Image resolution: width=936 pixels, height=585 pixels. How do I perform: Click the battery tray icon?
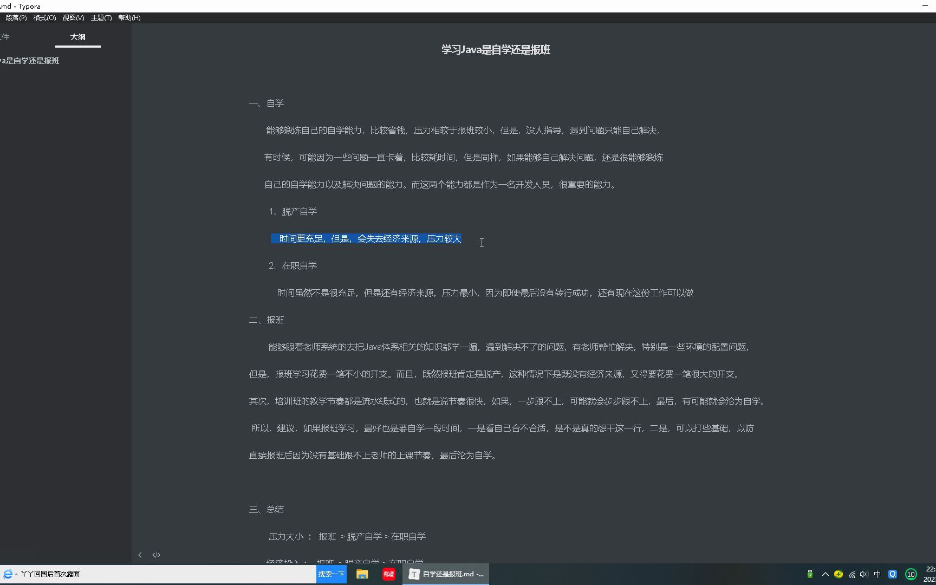pyautogui.click(x=810, y=574)
